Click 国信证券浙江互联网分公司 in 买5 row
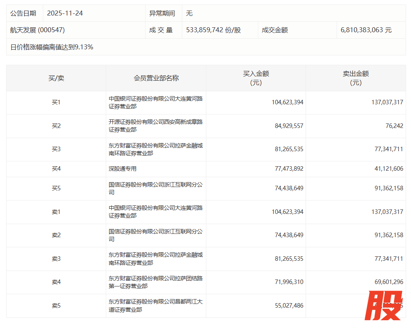 coord(156,188)
